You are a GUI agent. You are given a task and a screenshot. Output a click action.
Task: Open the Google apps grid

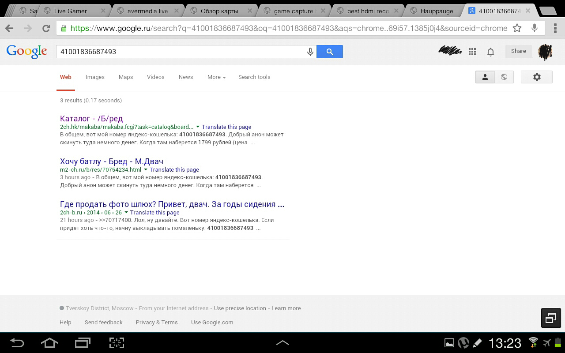coord(472,52)
